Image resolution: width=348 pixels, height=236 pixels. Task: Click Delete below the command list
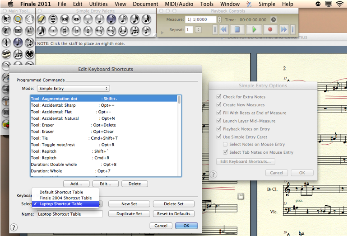(x=135, y=184)
